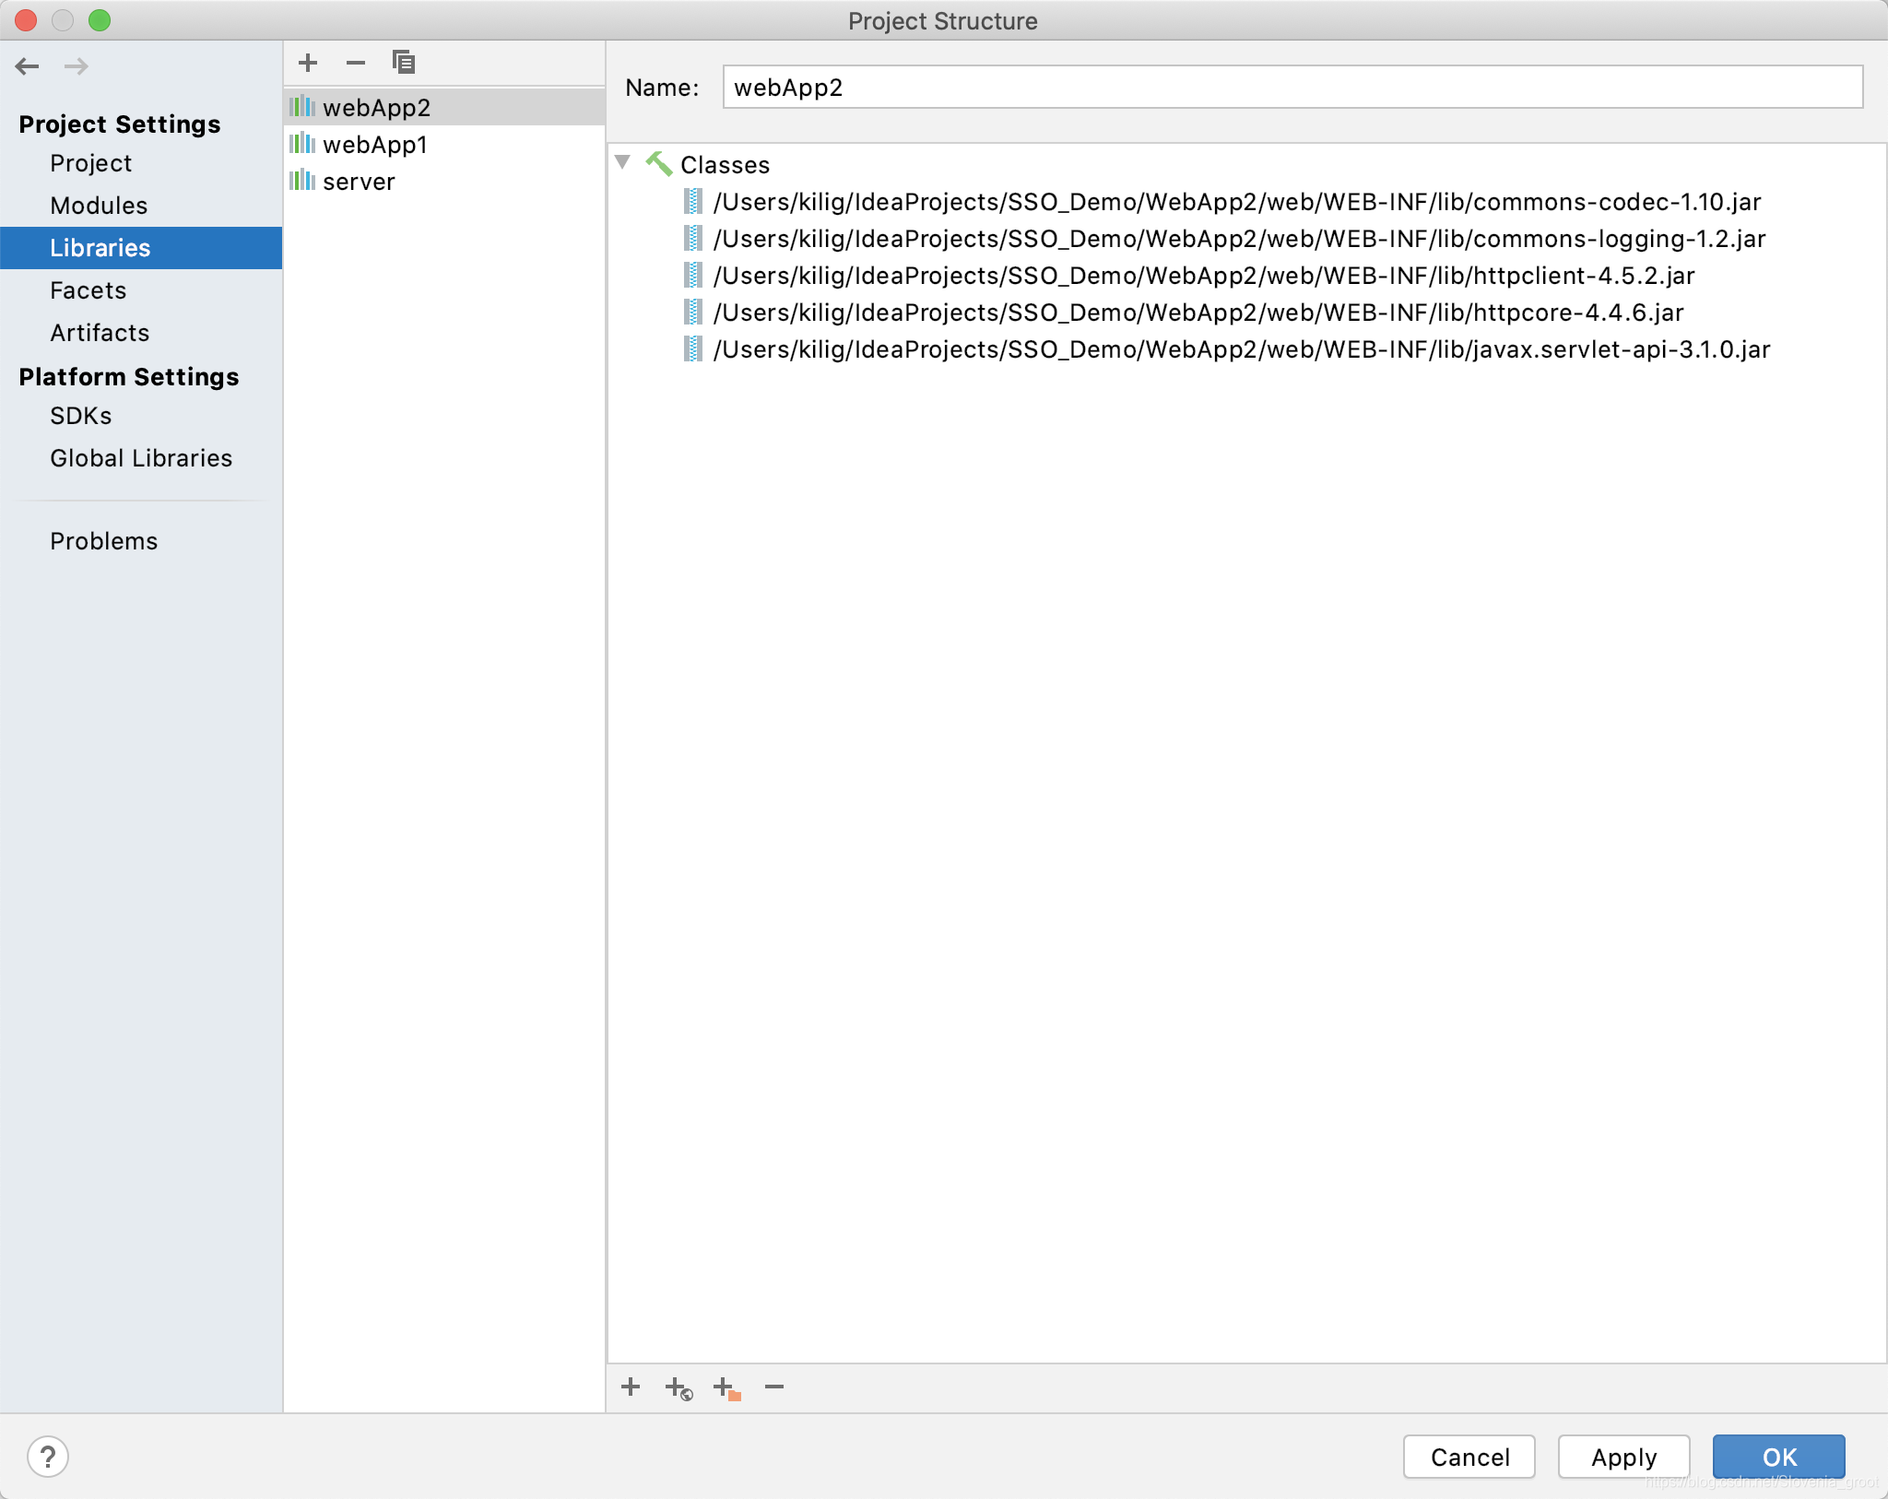Select the javax.servlet-api-3.1.0.jar entry
The image size is (1888, 1499).
click(1241, 349)
